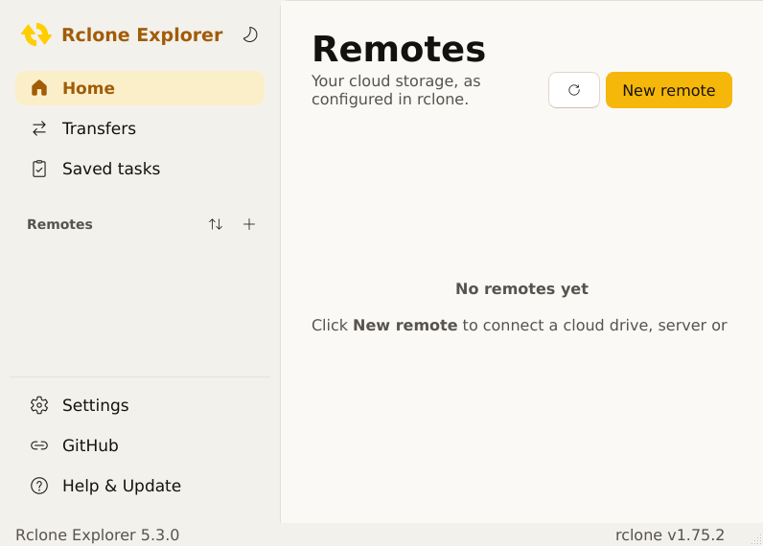Click the Remotes section label in sidebar

click(59, 224)
